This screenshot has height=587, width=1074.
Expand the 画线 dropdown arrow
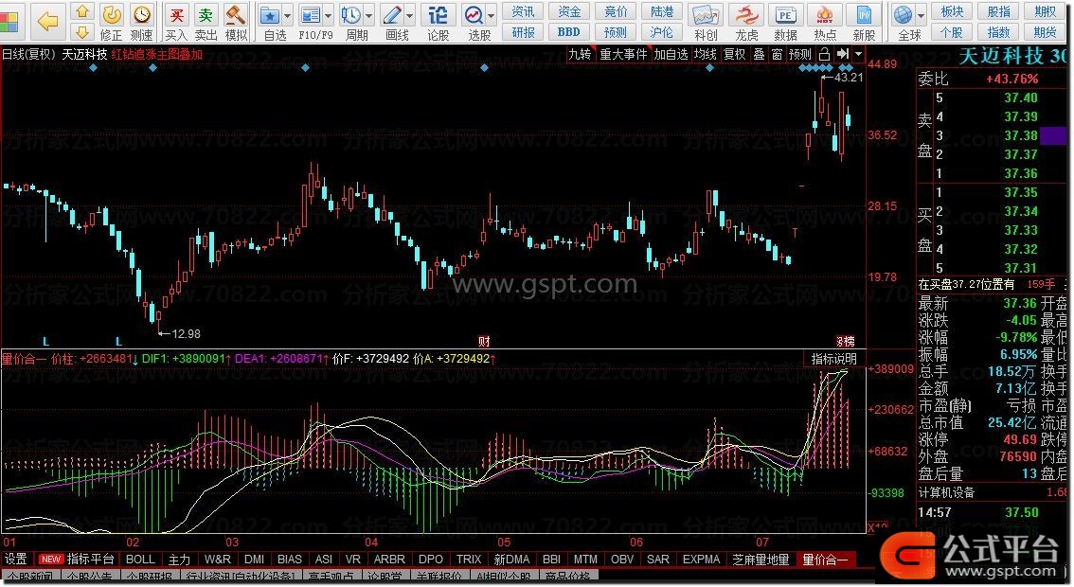(x=410, y=15)
